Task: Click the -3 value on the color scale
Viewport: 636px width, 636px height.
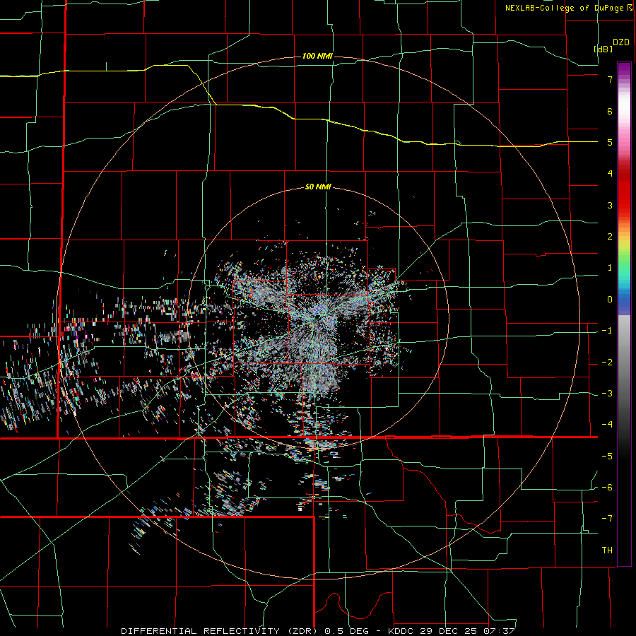Action: (x=607, y=394)
